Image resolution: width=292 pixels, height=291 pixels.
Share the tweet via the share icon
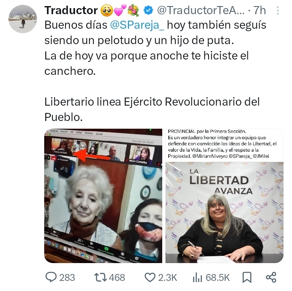point(271,277)
